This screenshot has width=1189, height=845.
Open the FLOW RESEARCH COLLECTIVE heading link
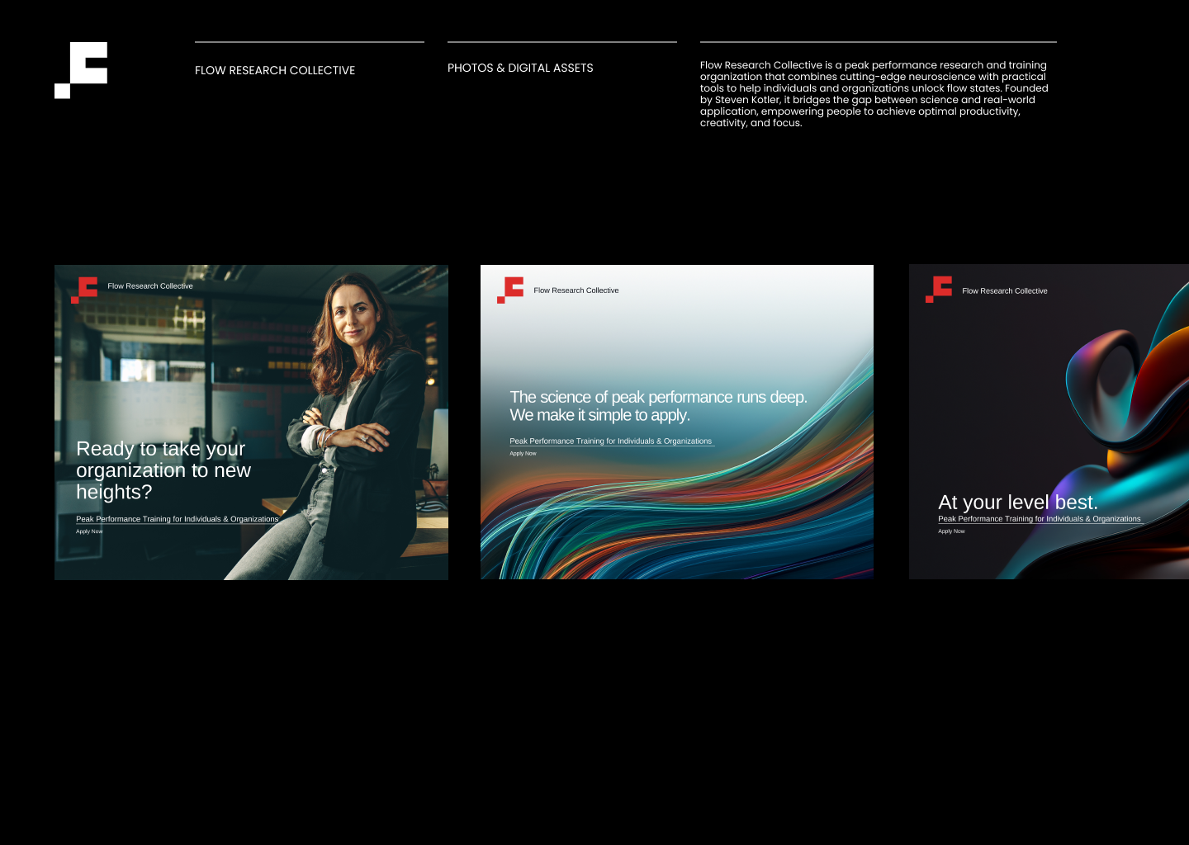[275, 71]
